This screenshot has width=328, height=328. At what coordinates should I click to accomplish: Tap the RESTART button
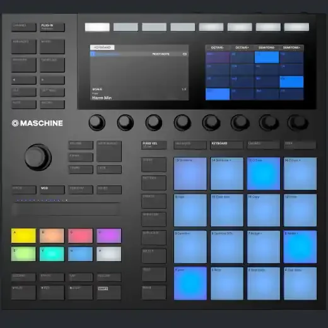23,277
